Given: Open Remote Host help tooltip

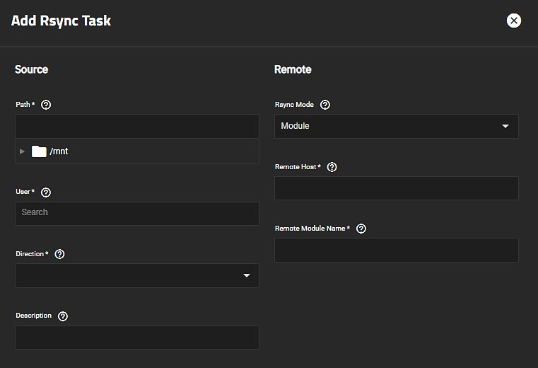Looking at the screenshot, I should (332, 167).
